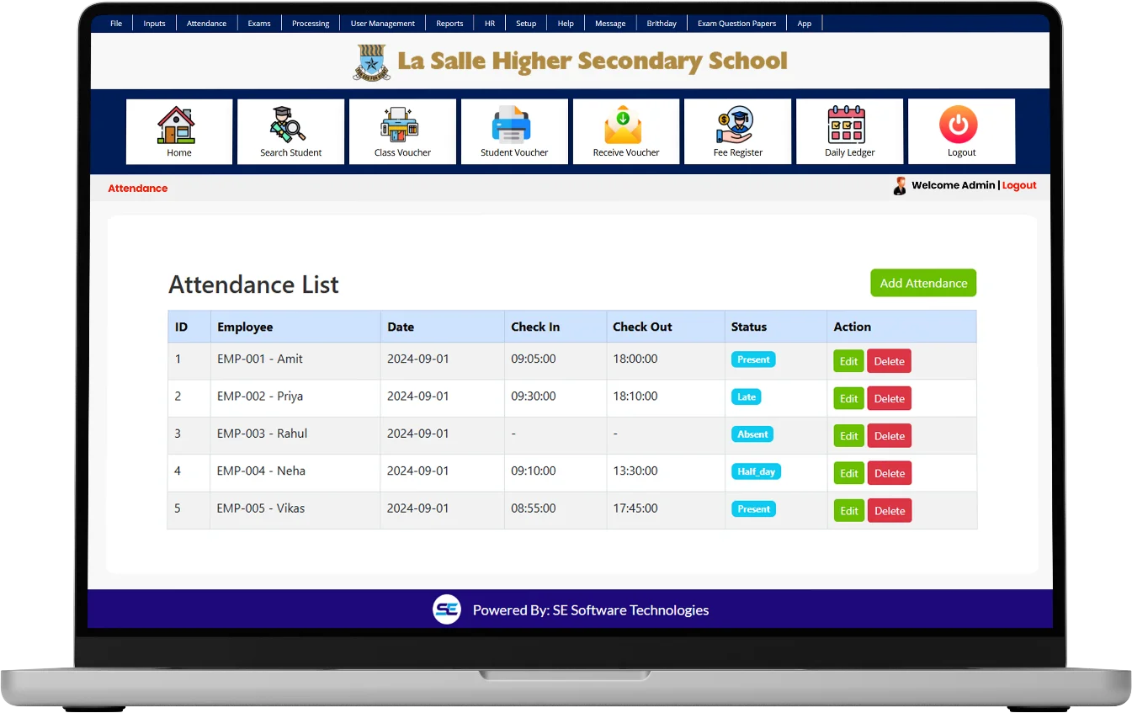Click the Attendance breadcrumb label
The width and height of the screenshot is (1132, 713).
(138, 189)
